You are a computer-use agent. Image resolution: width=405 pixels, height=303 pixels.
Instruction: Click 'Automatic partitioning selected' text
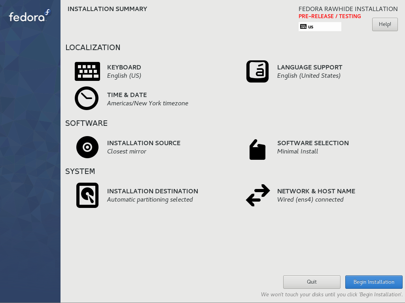tap(150, 200)
